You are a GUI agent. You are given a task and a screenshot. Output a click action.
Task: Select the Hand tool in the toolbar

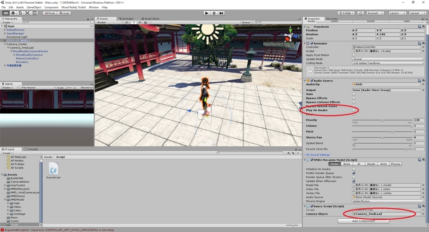(5, 13)
